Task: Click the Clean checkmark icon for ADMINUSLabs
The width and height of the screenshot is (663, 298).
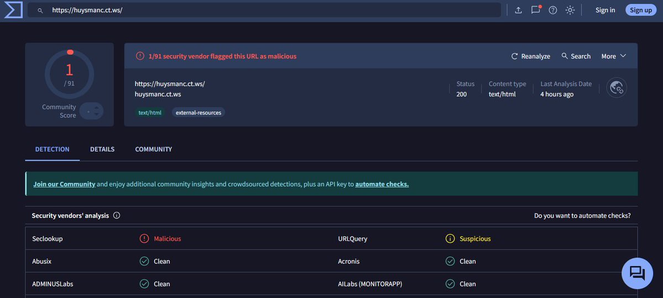Action: click(x=144, y=284)
